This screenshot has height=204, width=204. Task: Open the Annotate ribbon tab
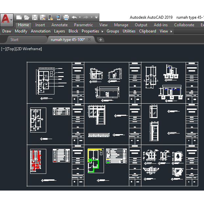59,25
